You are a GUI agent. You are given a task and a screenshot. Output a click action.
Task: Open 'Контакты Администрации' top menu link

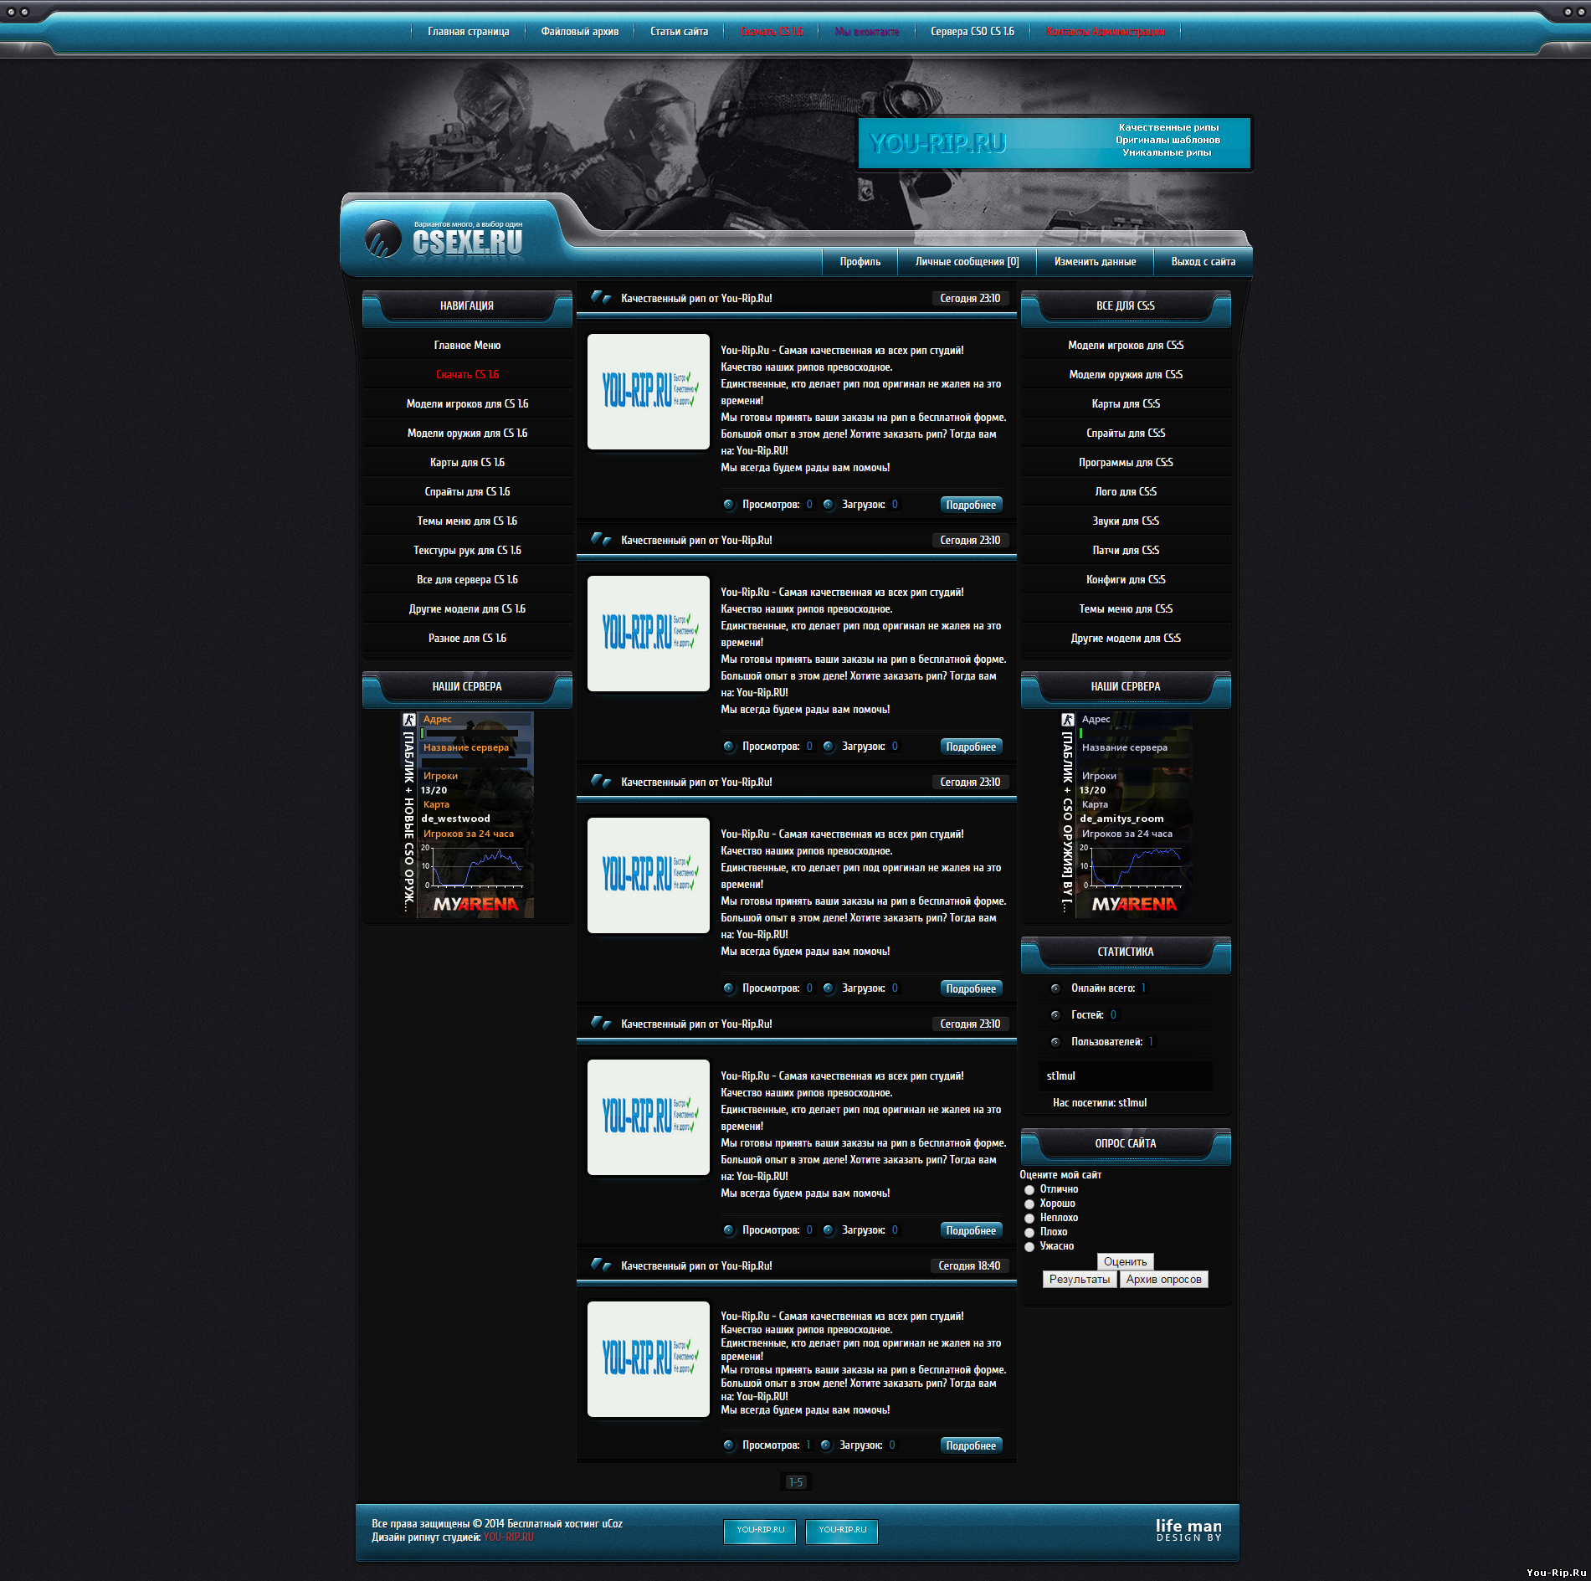tap(1105, 32)
